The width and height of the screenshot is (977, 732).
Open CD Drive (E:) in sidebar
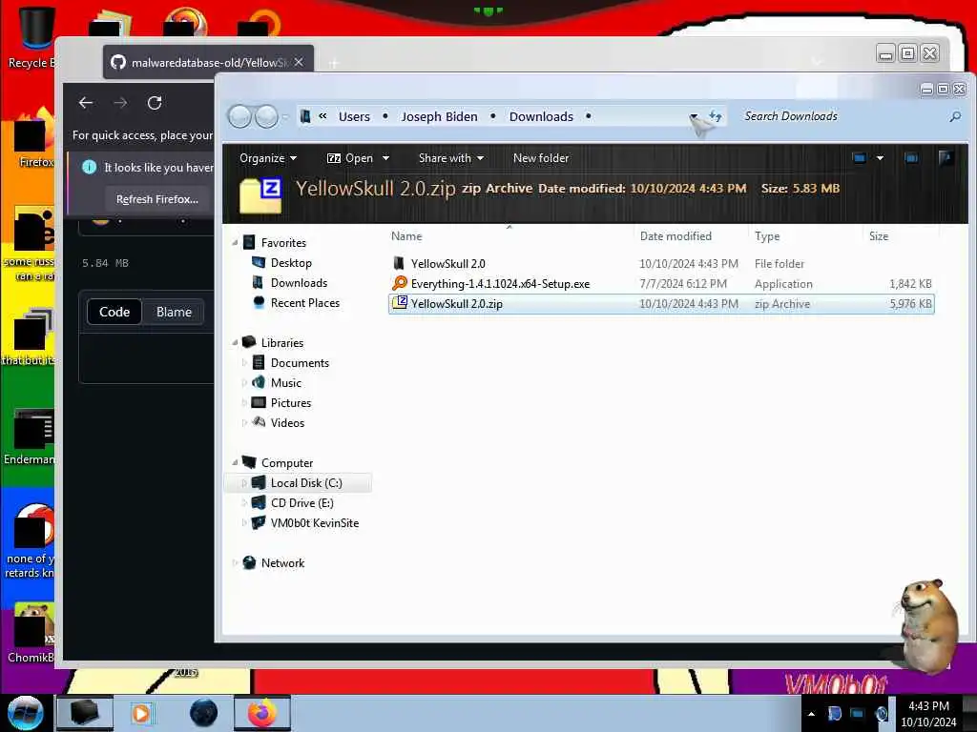[301, 503]
